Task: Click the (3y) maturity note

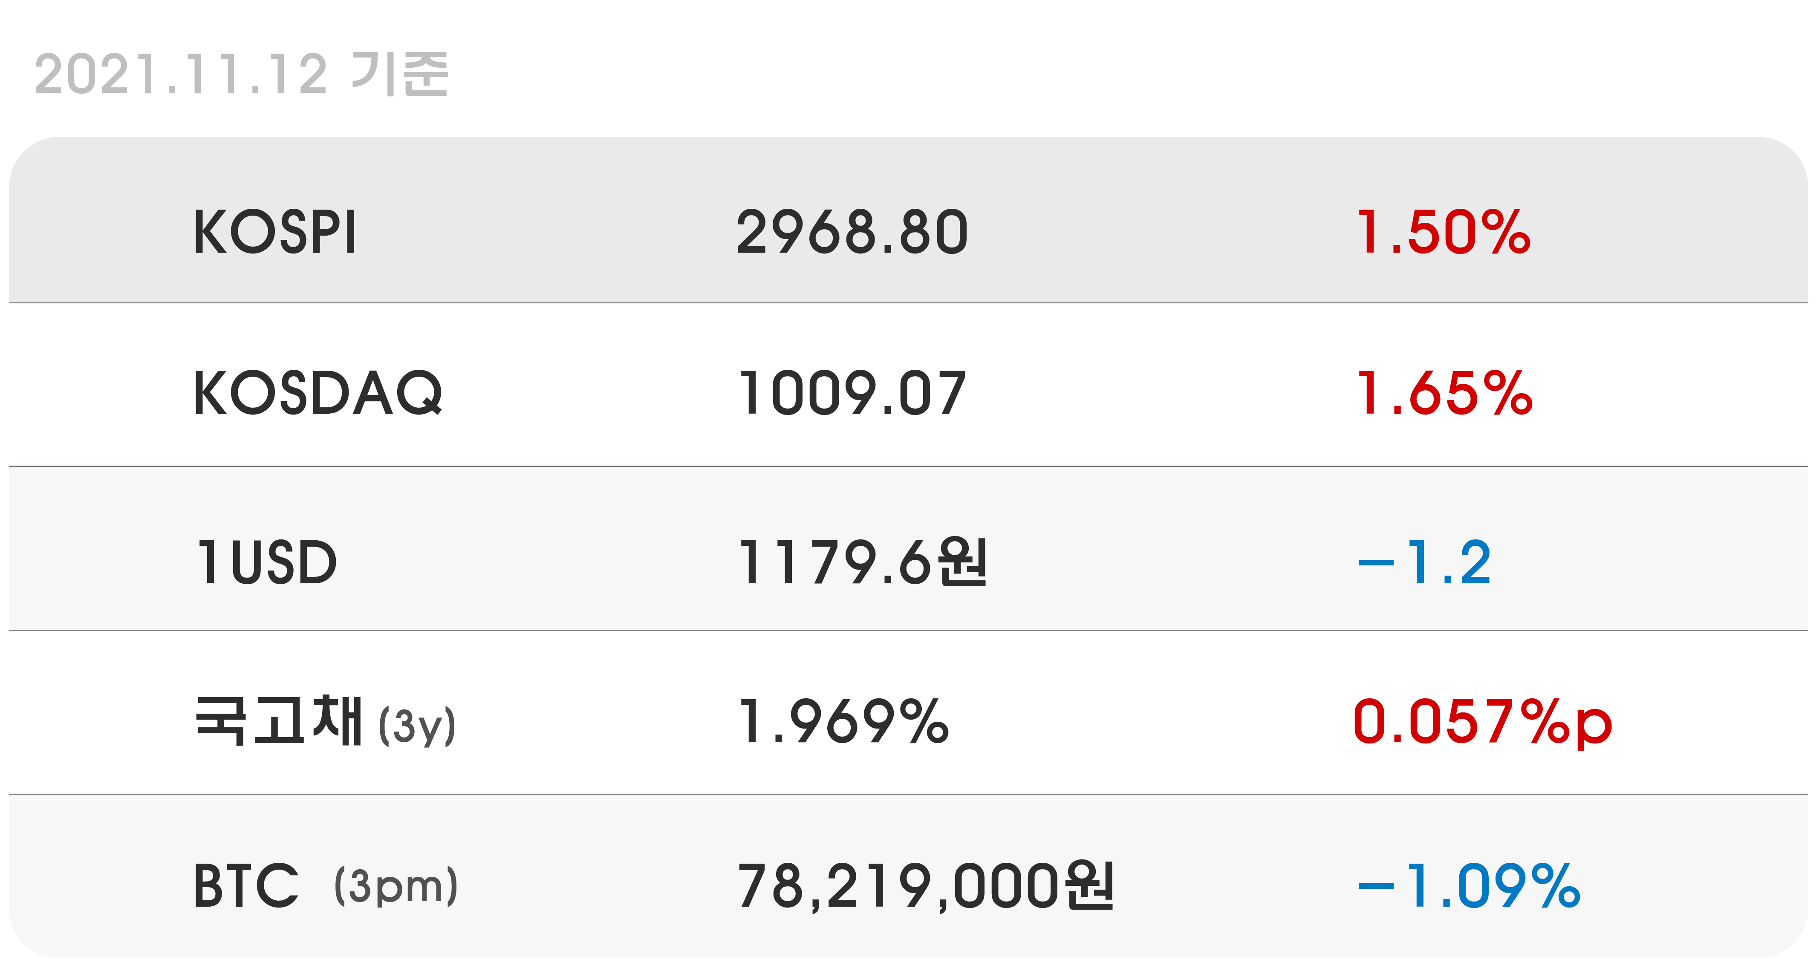Action: 417,726
